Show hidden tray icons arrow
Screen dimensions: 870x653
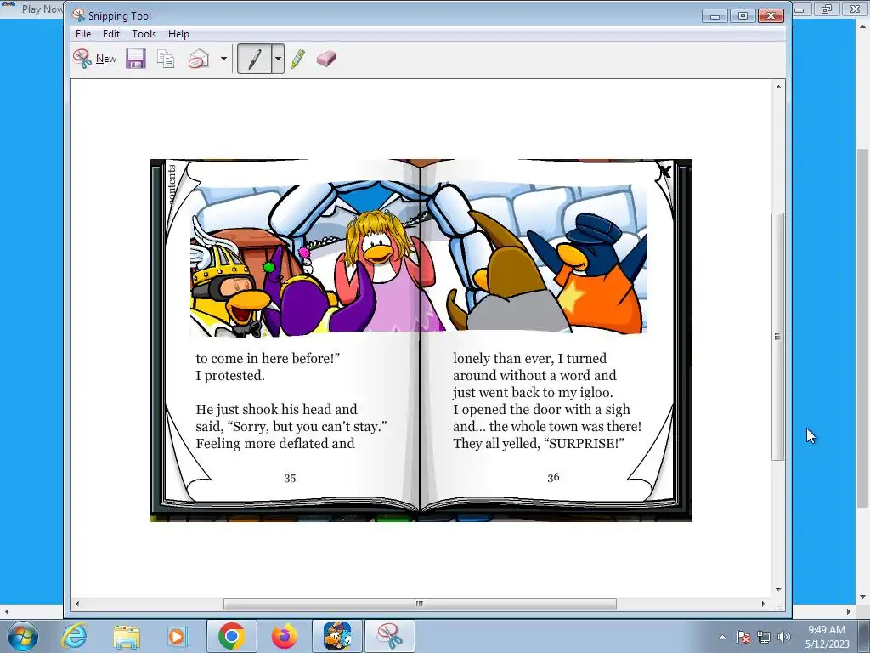click(x=722, y=637)
